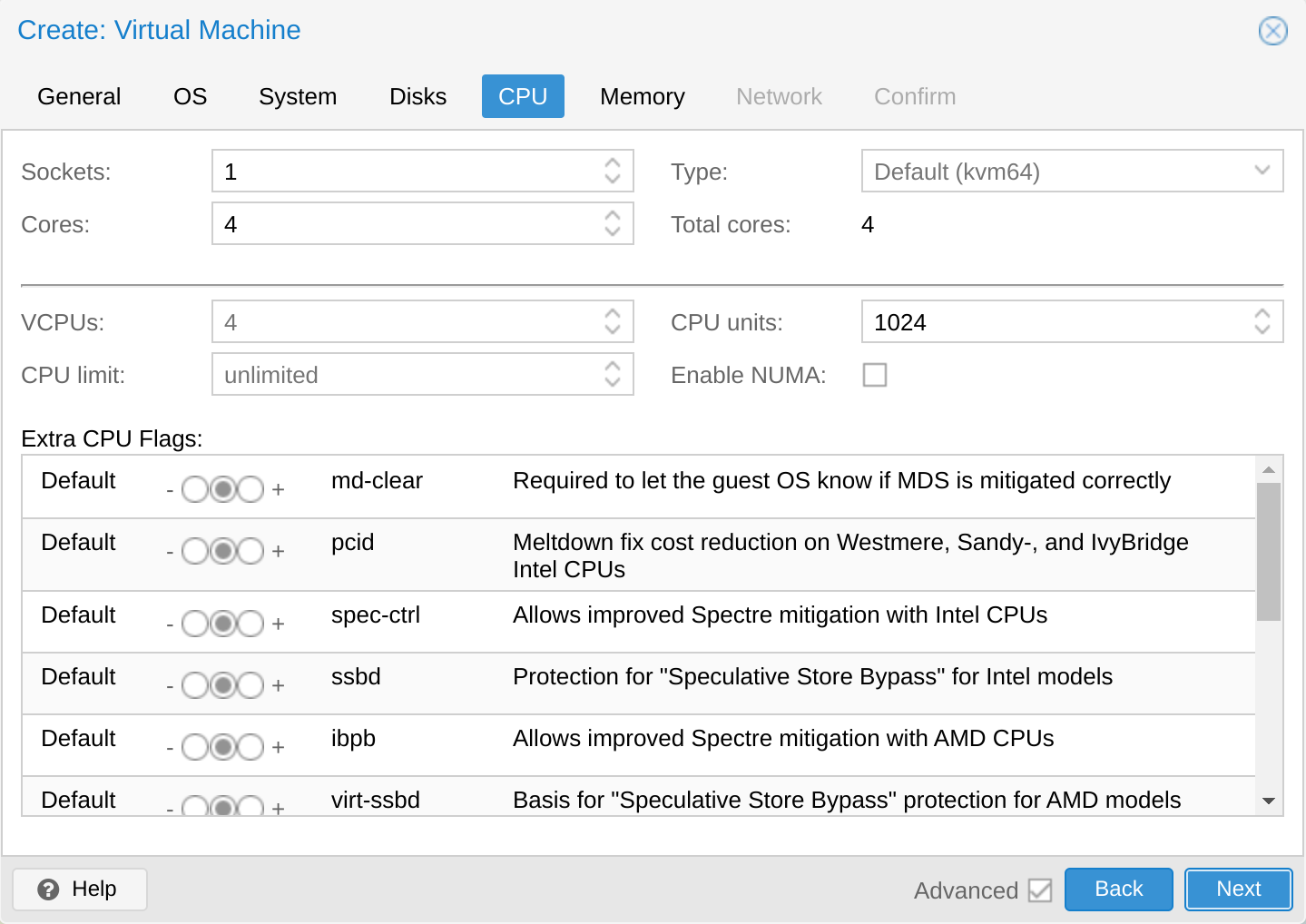This screenshot has width=1306, height=924.
Task: Go Back to the previous step
Action: [x=1118, y=890]
